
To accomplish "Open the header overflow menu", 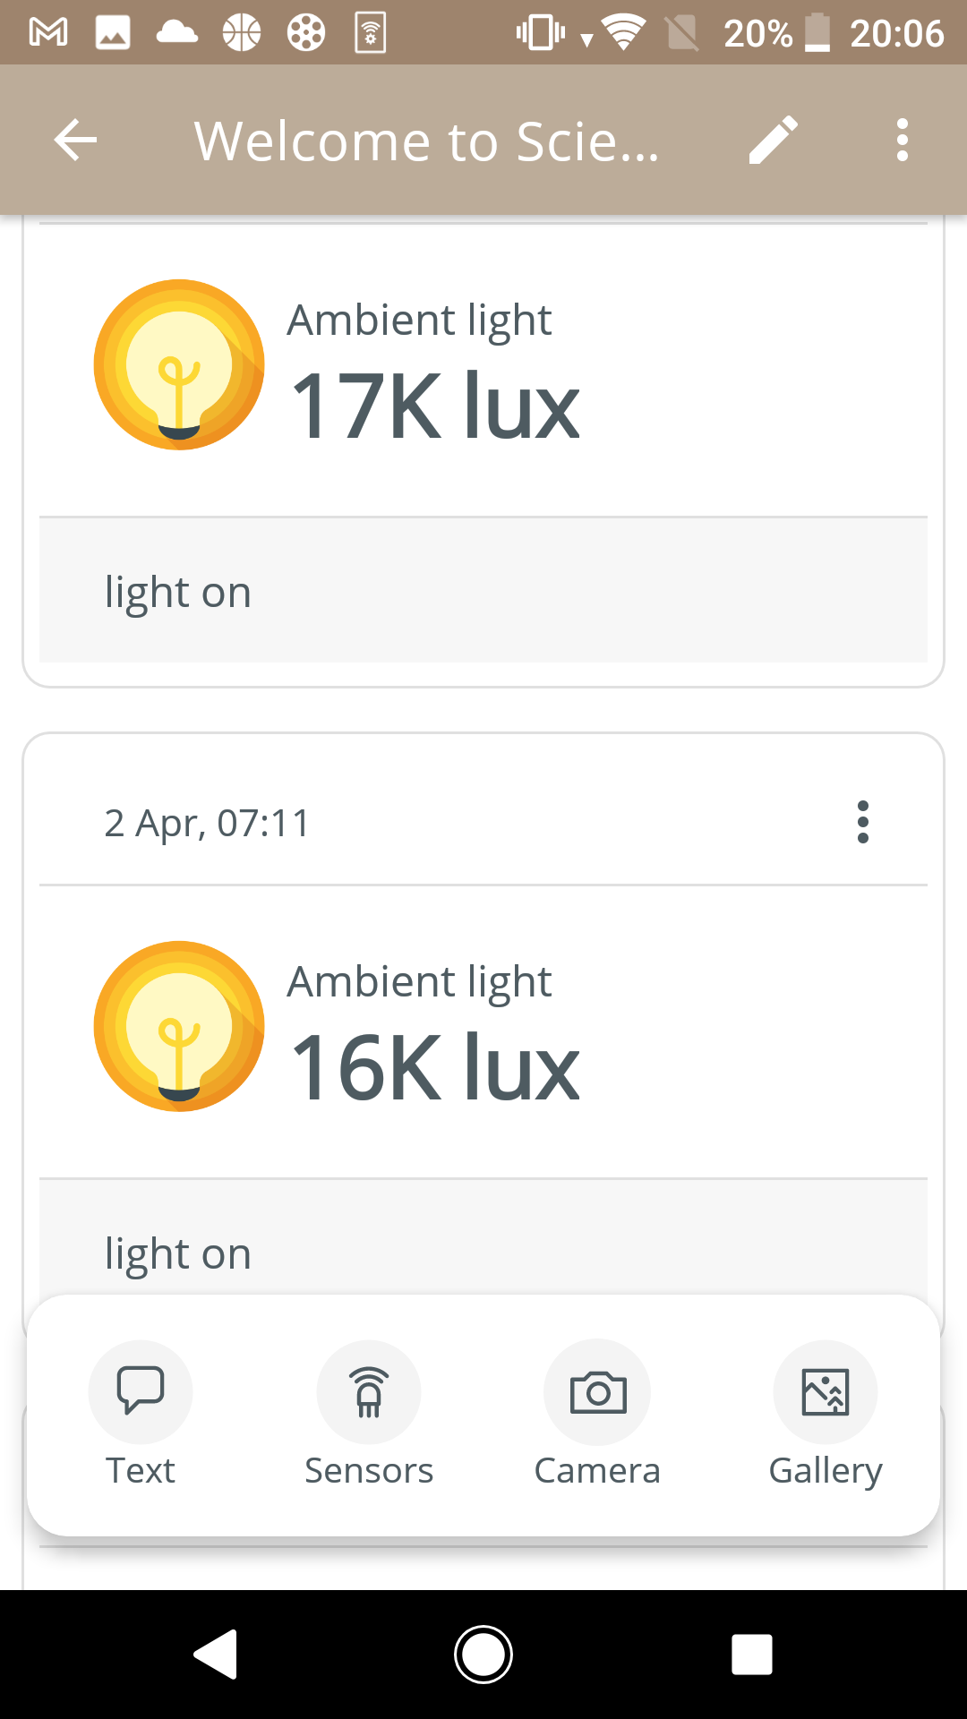I will click(x=902, y=141).
